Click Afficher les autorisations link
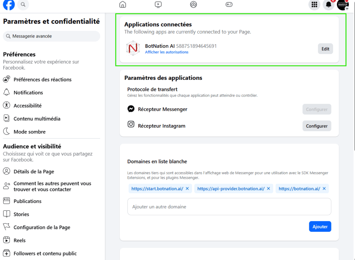The width and height of the screenshot is (355, 260). coord(166,52)
